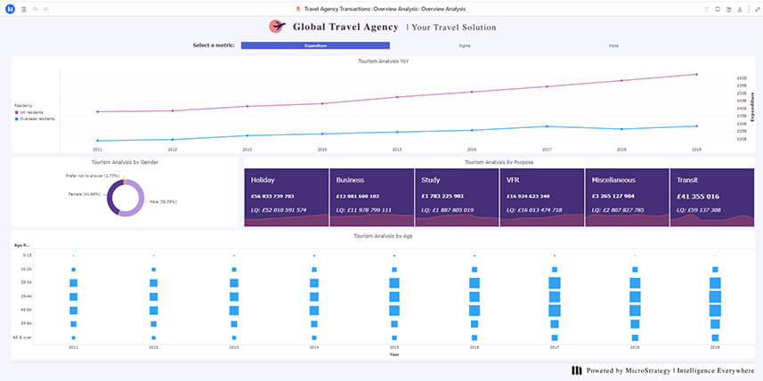Click the redo arrow icon

point(45,9)
